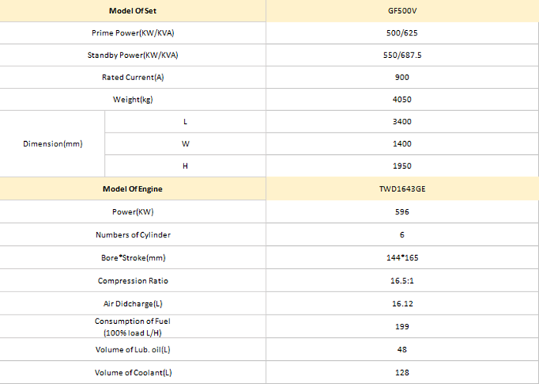
Task: Select the Model Of Set header cell
Action: [132, 11]
